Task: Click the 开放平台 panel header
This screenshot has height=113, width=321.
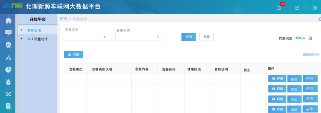Action: click(37, 19)
